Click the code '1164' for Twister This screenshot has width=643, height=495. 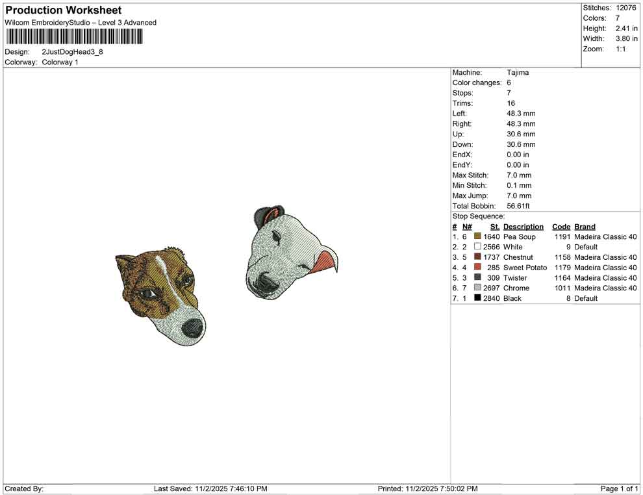coord(562,277)
